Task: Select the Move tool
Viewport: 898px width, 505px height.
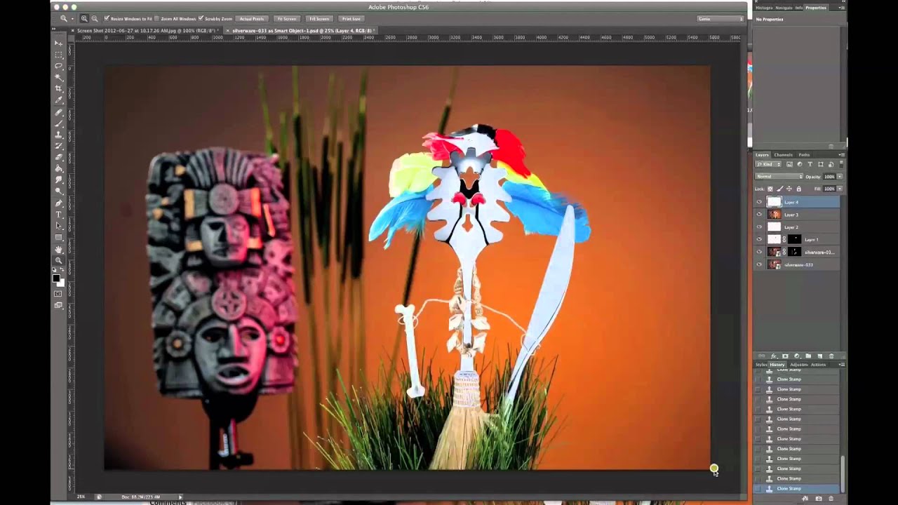Action: [x=59, y=43]
